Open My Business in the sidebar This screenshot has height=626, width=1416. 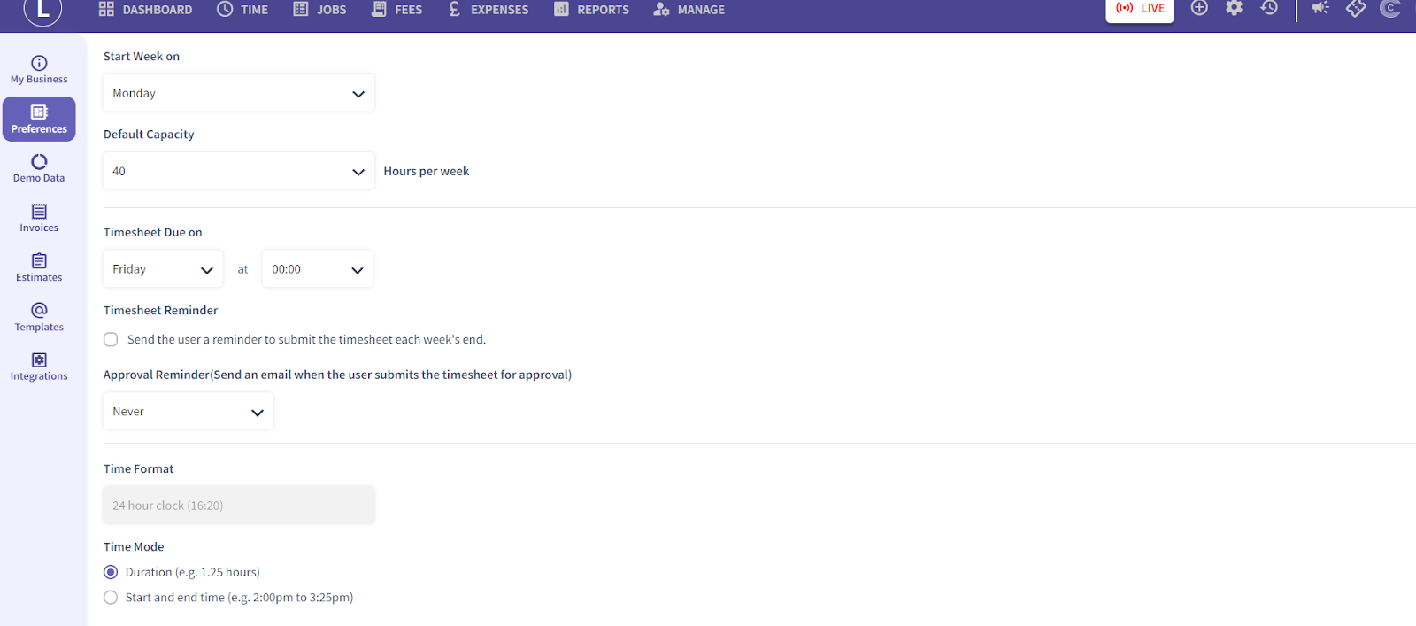39,70
